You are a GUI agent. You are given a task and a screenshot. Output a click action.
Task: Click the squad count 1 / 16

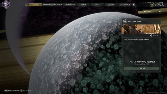coord(158,11)
